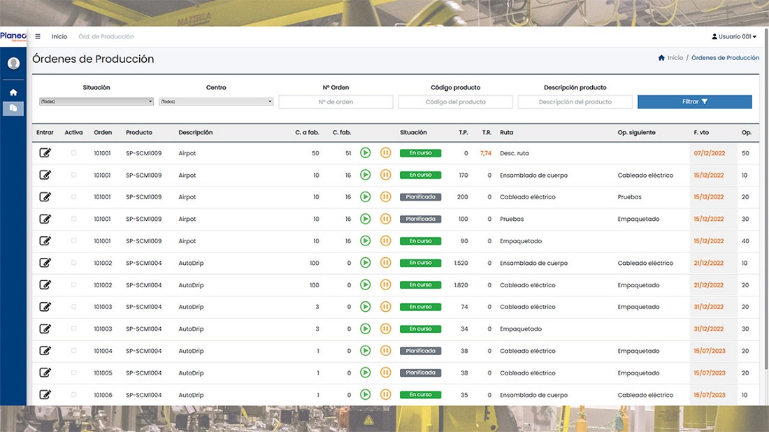
Task: Tick the Activa checkbox on order 101005
Action: pyautogui.click(x=73, y=373)
